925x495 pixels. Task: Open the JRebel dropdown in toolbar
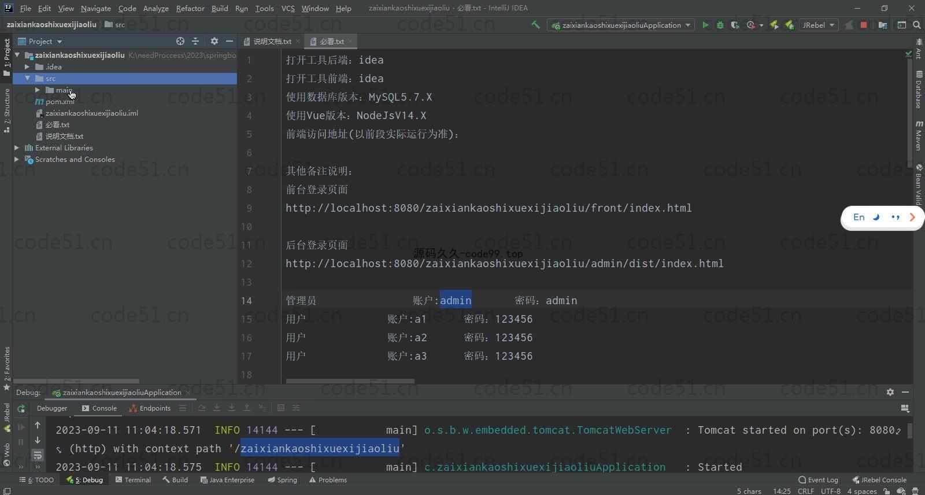tap(819, 25)
